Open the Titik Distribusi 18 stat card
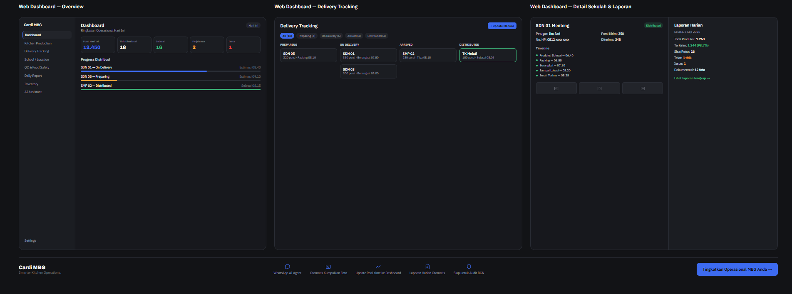The image size is (792, 294). tap(134, 45)
